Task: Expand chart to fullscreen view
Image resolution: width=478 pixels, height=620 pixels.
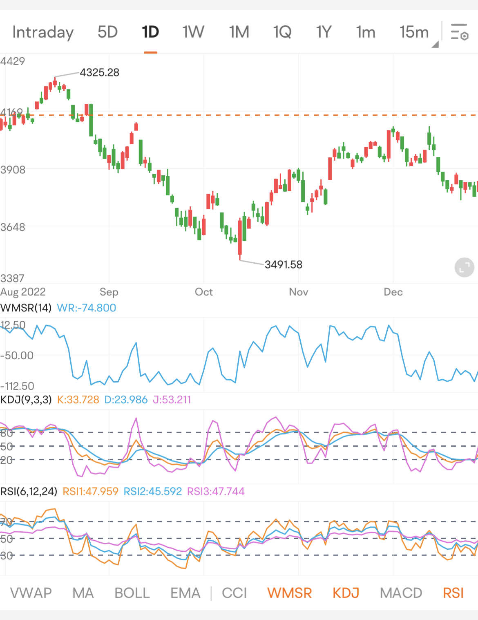Action: (x=464, y=268)
